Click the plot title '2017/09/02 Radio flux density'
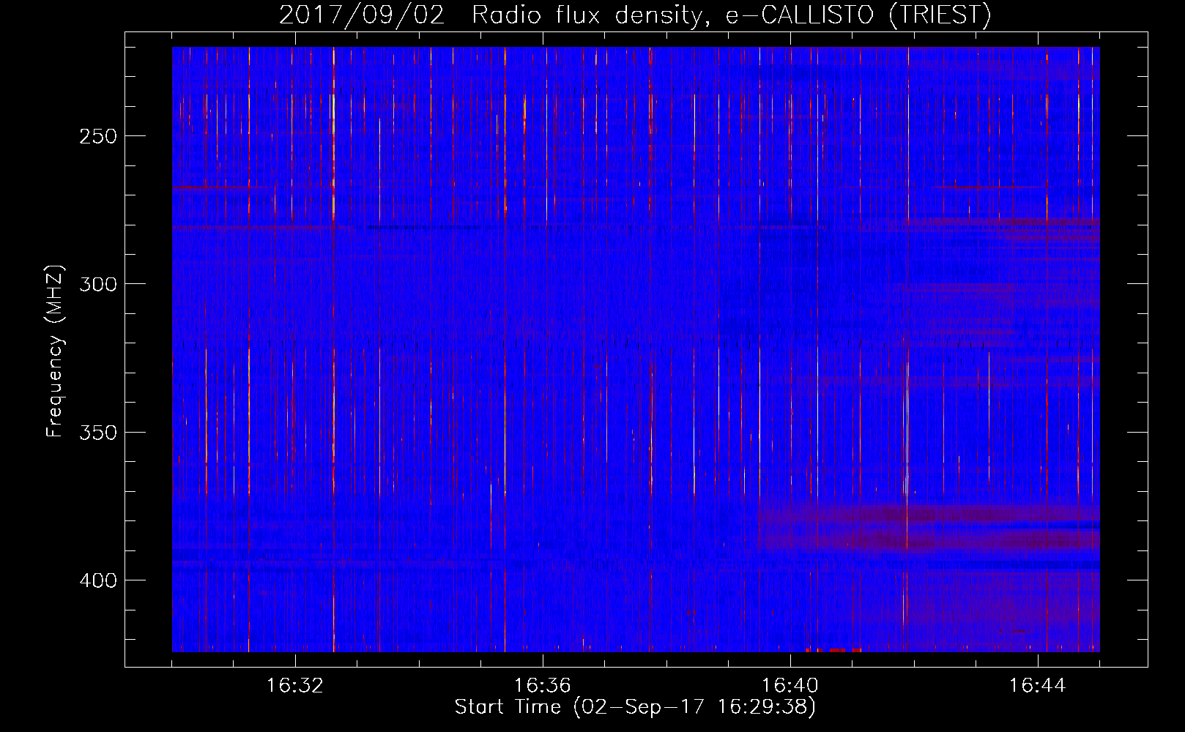This screenshot has height=732, width=1185. pos(635,15)
